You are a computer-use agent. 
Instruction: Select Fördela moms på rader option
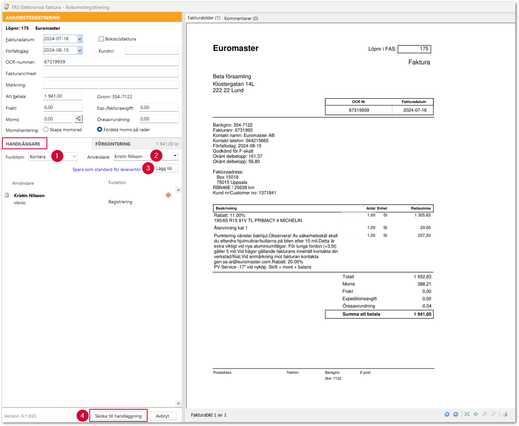point(99,129)
